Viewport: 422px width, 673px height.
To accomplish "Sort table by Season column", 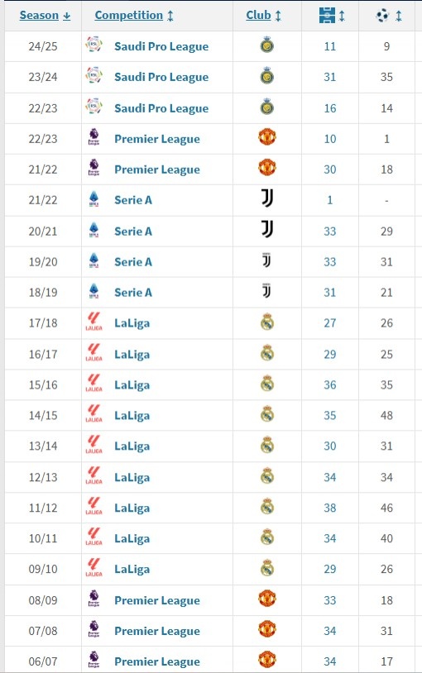I will (x=45, y=16).
